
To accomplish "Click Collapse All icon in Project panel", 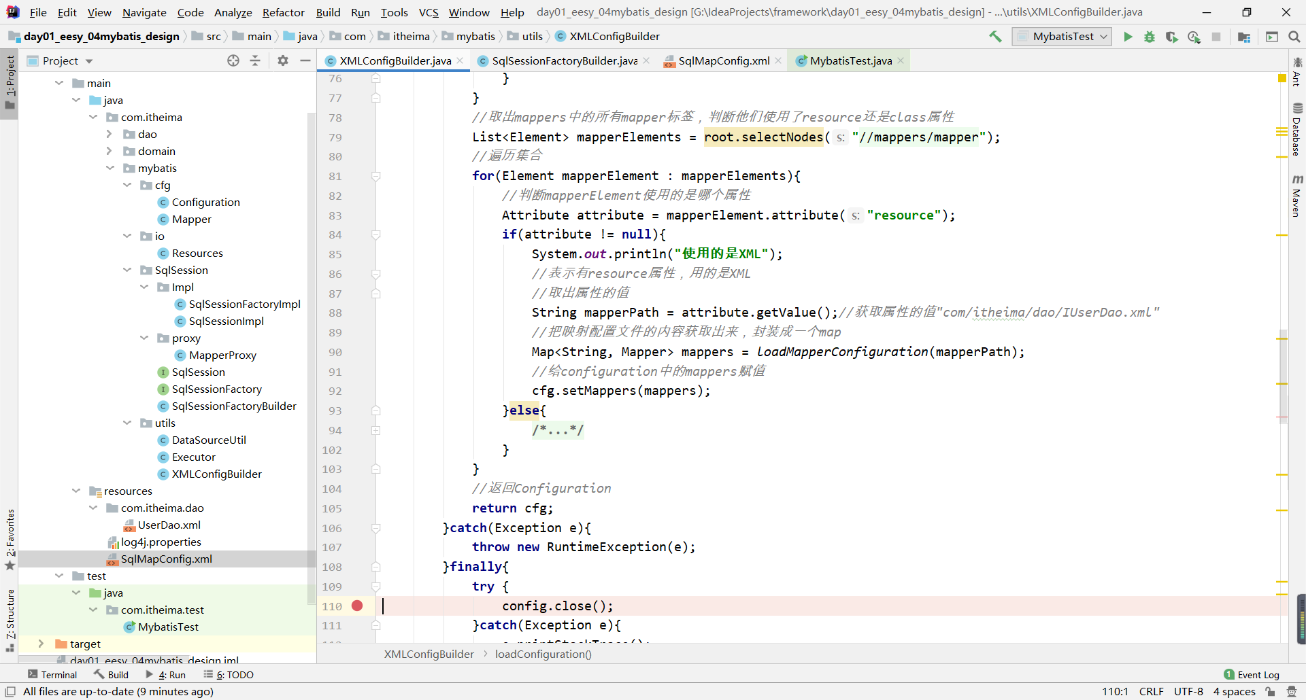I will pyautogui.click(x=255, y=60).
